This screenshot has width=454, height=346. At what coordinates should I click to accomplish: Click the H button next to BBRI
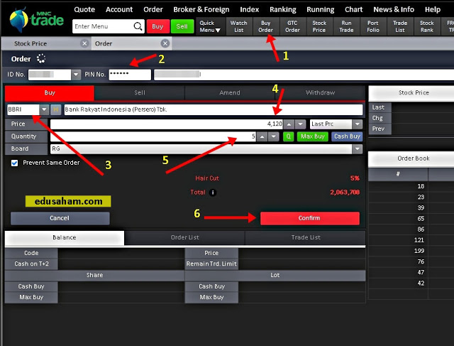click(55, 109)
